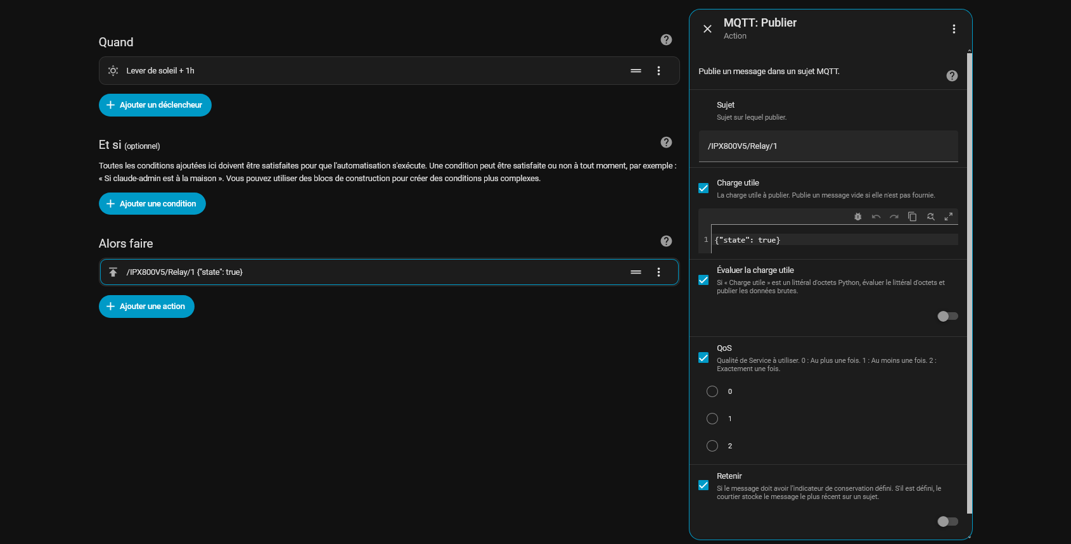
Task: Open help for the Quand section
Action: [x=666, y=40]
